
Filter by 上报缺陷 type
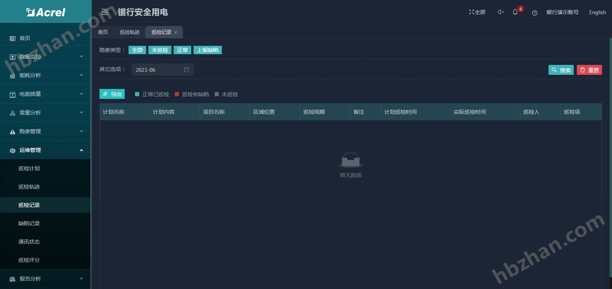(x=208, y=50)
